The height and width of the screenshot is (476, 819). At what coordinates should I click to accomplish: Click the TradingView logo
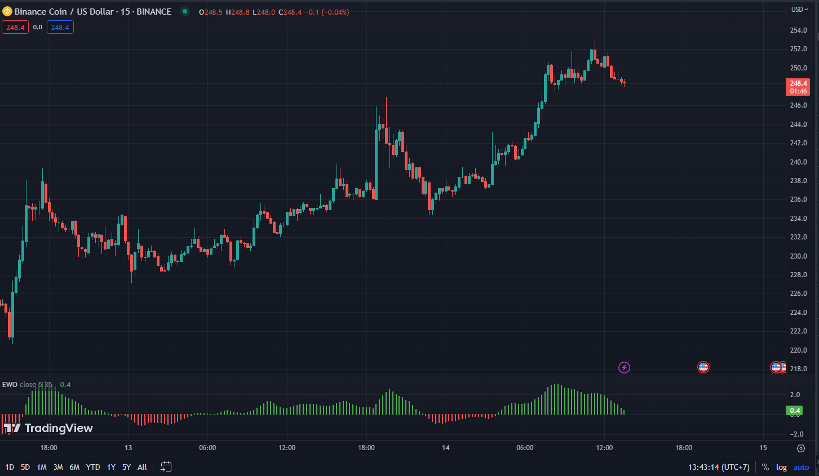(48, 428)
